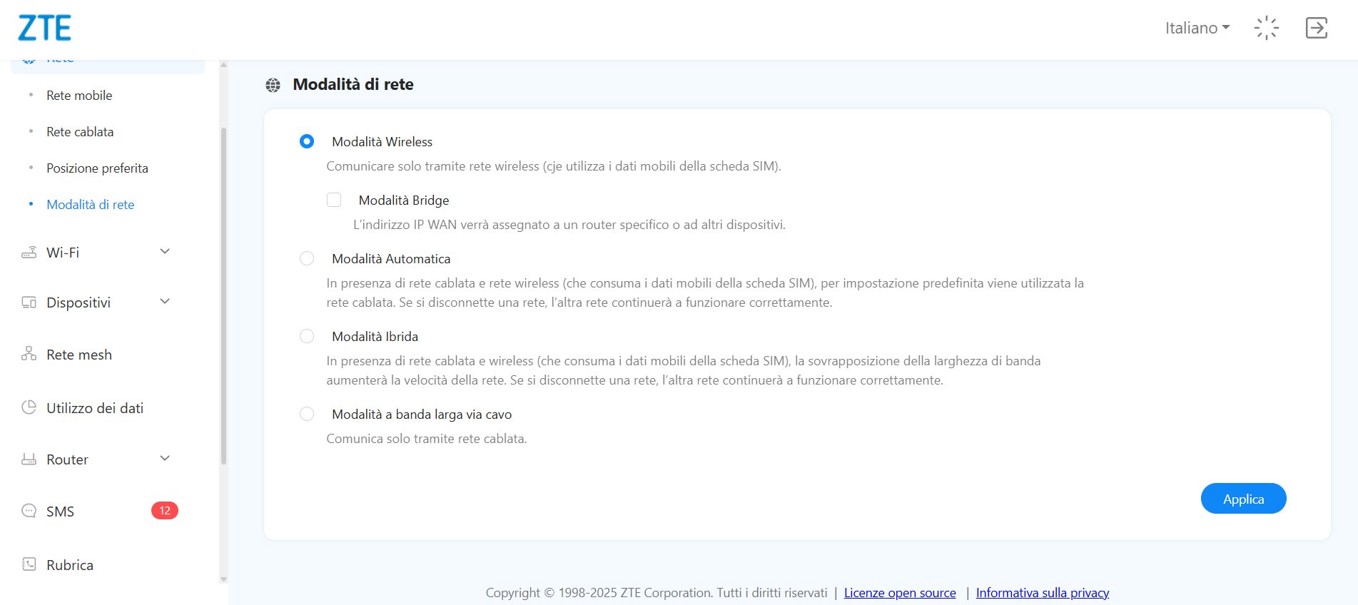Click the Rete mesh network icon
Screen dimensions: 1358x605
[x=29, y=354]
